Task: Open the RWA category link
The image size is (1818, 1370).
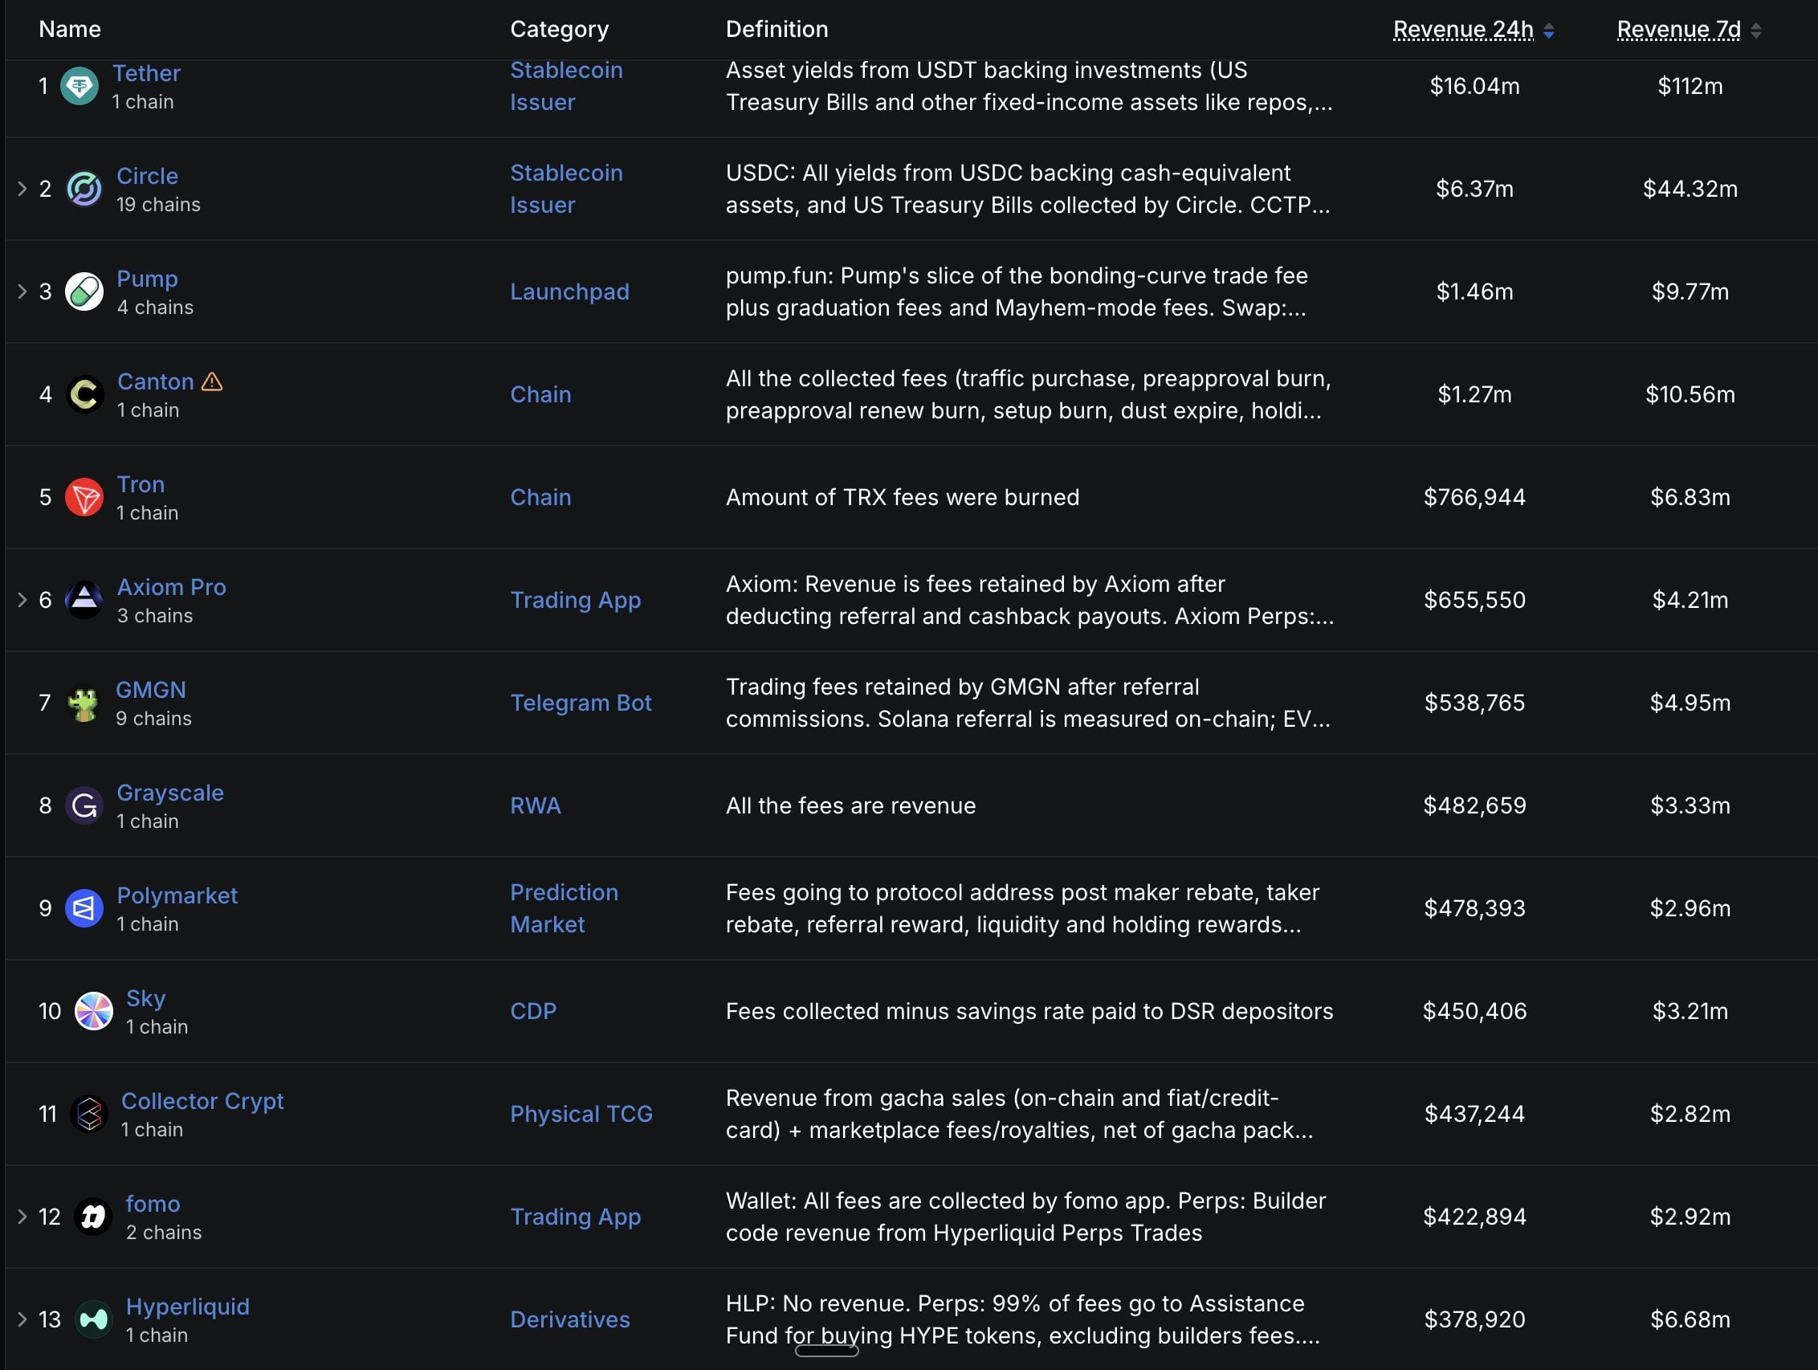Action: 535,805
